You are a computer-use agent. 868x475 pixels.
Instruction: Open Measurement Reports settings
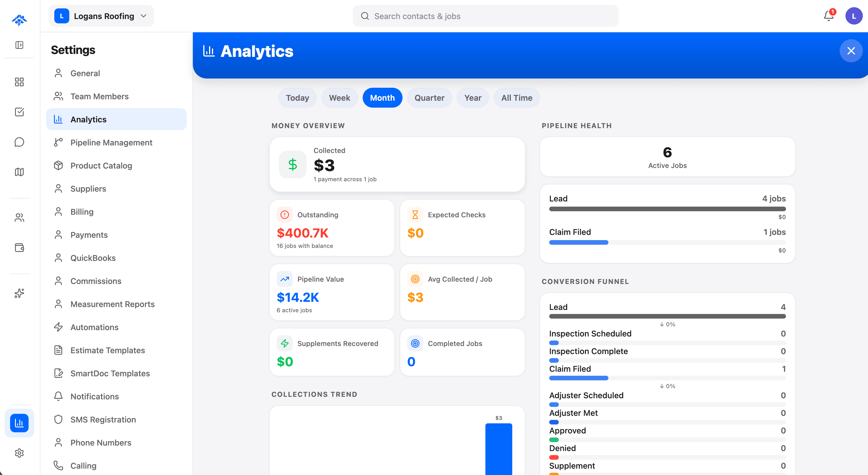(x=116, y=304)
